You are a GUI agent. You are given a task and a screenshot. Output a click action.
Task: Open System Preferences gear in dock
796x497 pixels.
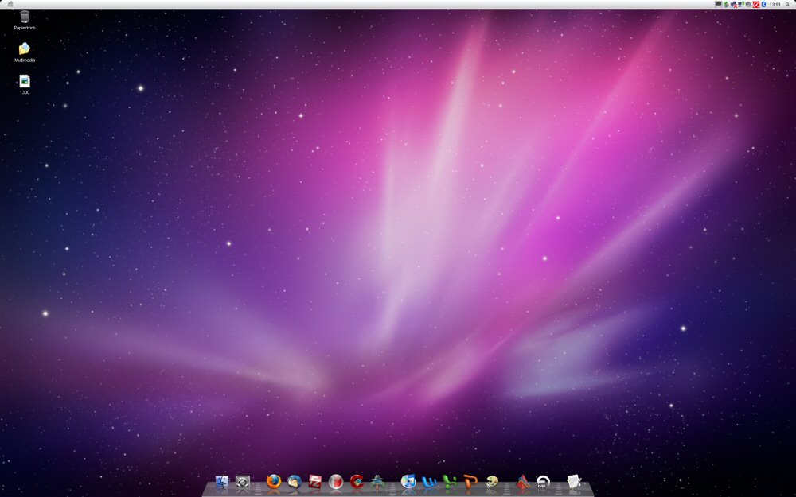pyautogui.click(x=244, y=482)
